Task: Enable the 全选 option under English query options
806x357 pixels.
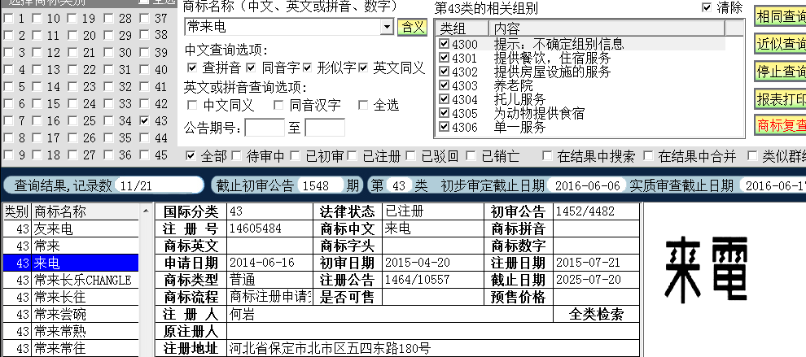Action: [363, 105]
